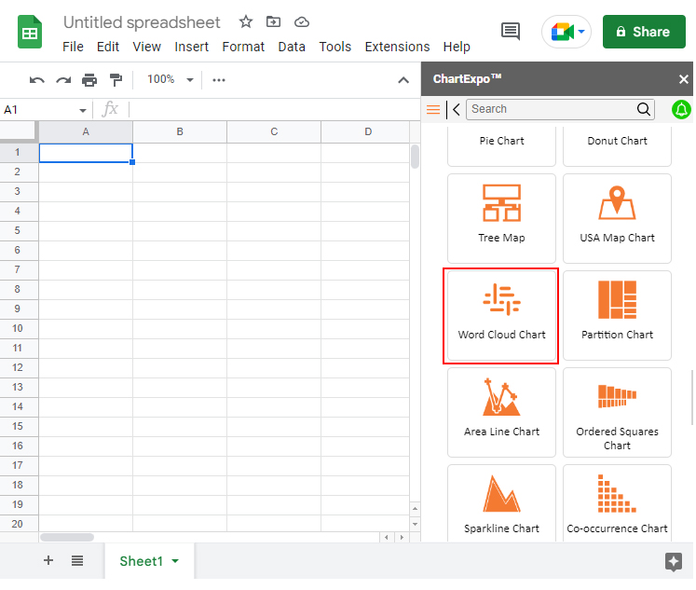
Task: Select column C header
Action: [x=274, y=131]
